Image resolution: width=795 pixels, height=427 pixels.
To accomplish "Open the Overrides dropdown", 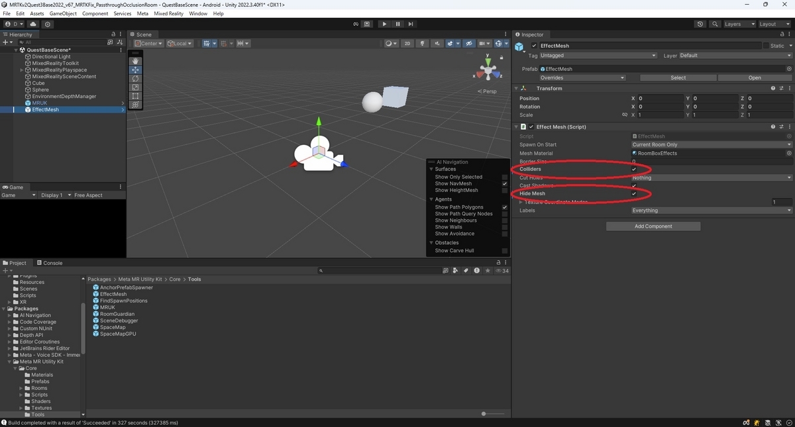I will click(x=582, y=77).
